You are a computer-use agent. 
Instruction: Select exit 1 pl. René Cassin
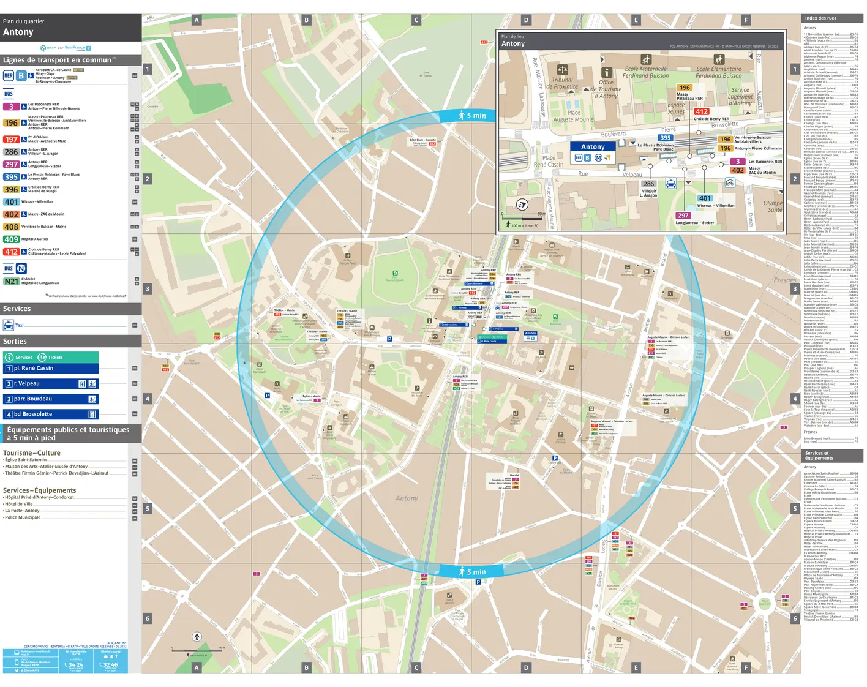[x=51, y=369]
